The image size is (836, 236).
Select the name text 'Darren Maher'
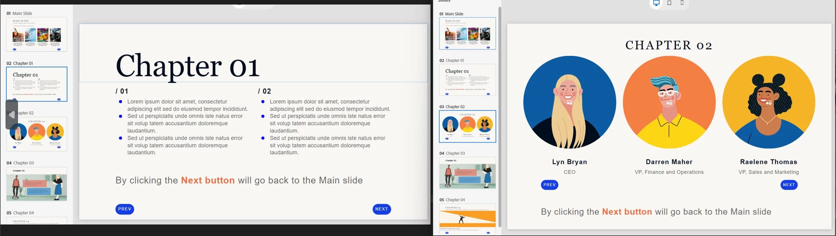tap(669, 162)
